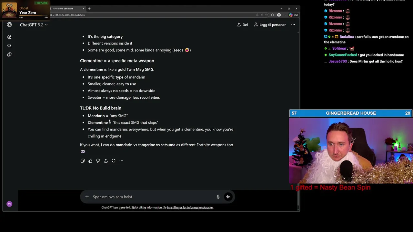413x232 pixels.
Task: Open more actions below the response
Action: pos(121,161)
